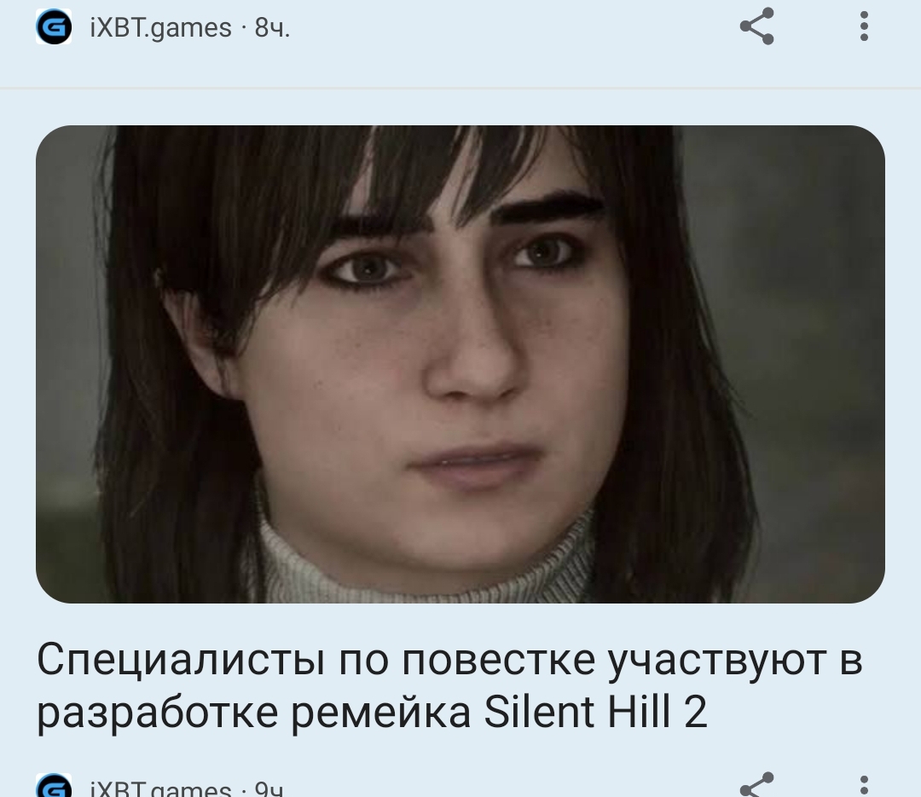
Task: Tap the 9ч. timestamp label
Action: [269, 788]
